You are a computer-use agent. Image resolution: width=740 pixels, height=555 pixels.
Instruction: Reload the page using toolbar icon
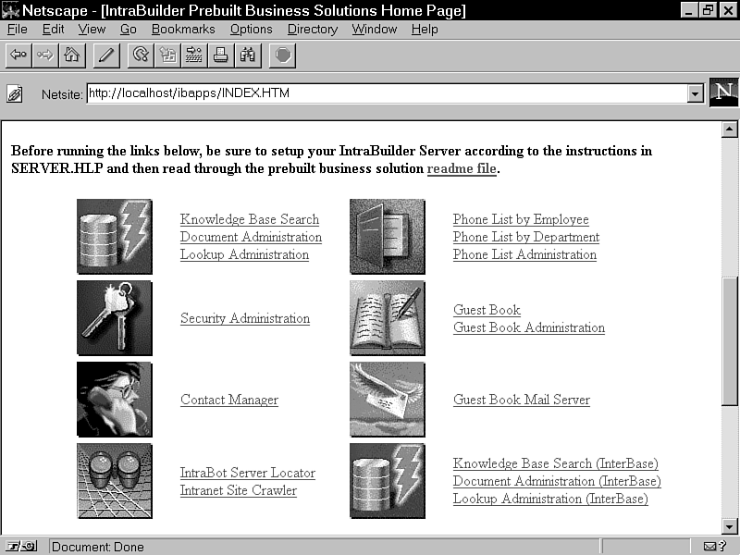pos(142,55)
